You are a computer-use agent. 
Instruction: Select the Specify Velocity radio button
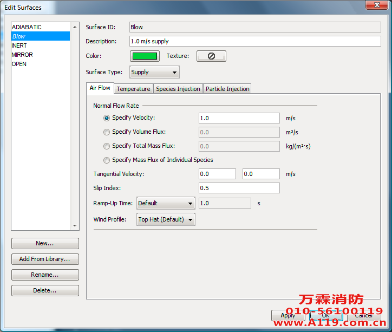point(107,118)
